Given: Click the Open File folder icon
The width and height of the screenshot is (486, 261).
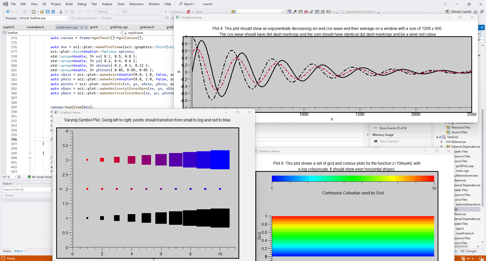Looking at the screenshot, I should tap(42, 12).
